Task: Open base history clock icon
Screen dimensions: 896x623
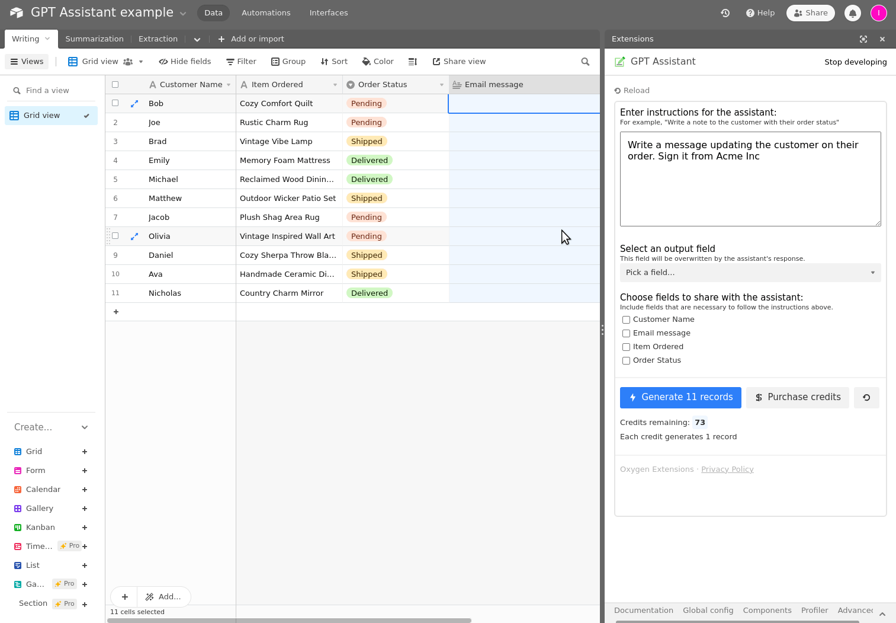Action: (725, 13)
